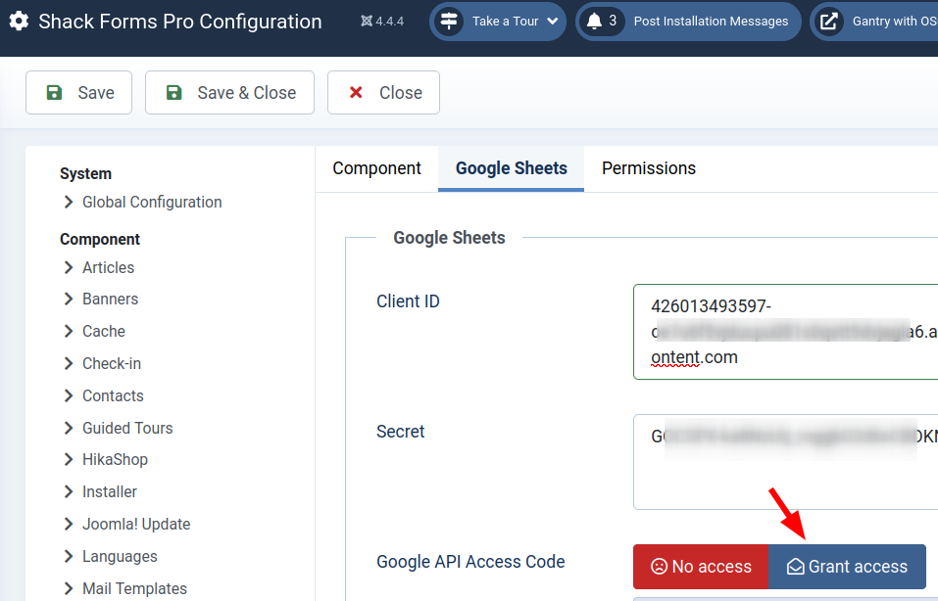Open the Languages component settings

pyautogui.click(x=120, y=556)
